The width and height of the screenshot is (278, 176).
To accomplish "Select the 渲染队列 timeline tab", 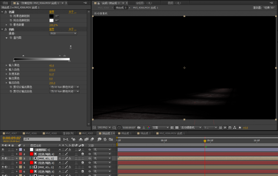I will tap(68, 133).
